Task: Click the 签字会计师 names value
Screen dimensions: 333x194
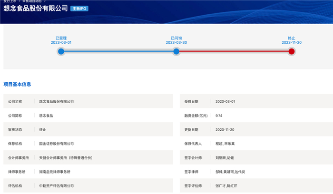Action: [x=225, y=158]
